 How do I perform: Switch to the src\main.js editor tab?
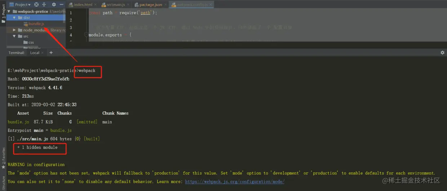tap(115, 4)
